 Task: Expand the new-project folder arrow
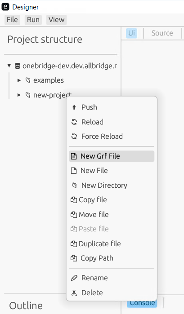coord(19,95)
